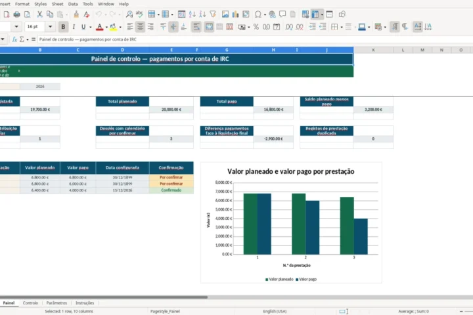Open the Styles menu
Screen dimensions: 473x315
point(41,4)
